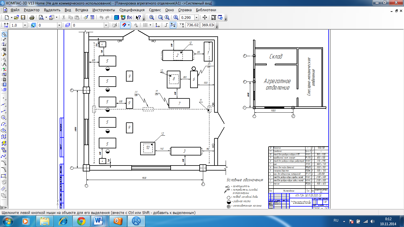Activate the pan (move view) tool
This screenshot has height=227, width=404.
[205, 17]
